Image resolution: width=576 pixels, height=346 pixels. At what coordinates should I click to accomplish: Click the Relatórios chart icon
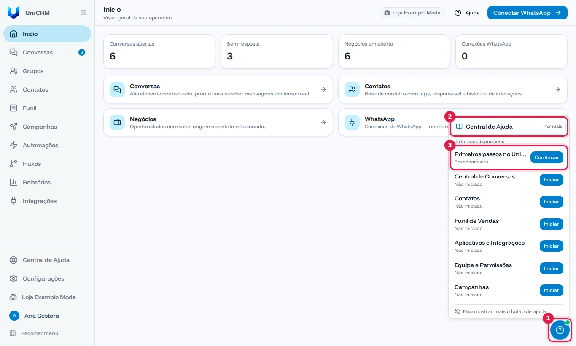coord(13,182)
